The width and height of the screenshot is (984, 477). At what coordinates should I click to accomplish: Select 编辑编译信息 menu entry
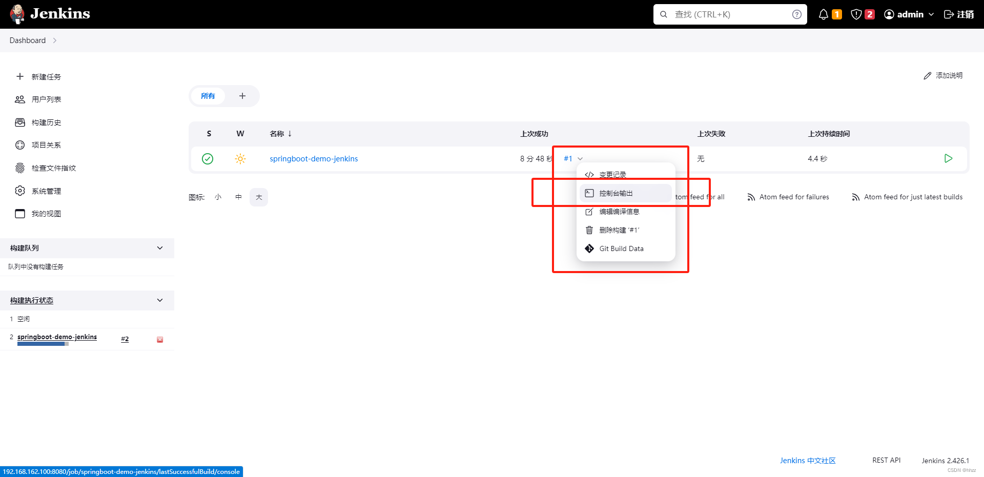(x=625, y=212)
